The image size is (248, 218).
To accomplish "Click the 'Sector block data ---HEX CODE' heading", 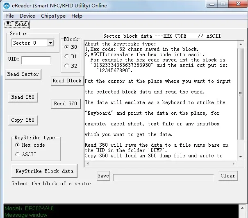I will (145, 36).
